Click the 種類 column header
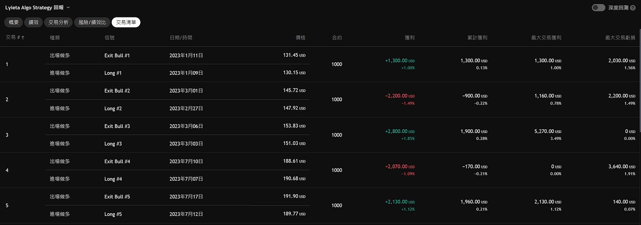Viewport: 641px width, 225px height. [55, 38]
